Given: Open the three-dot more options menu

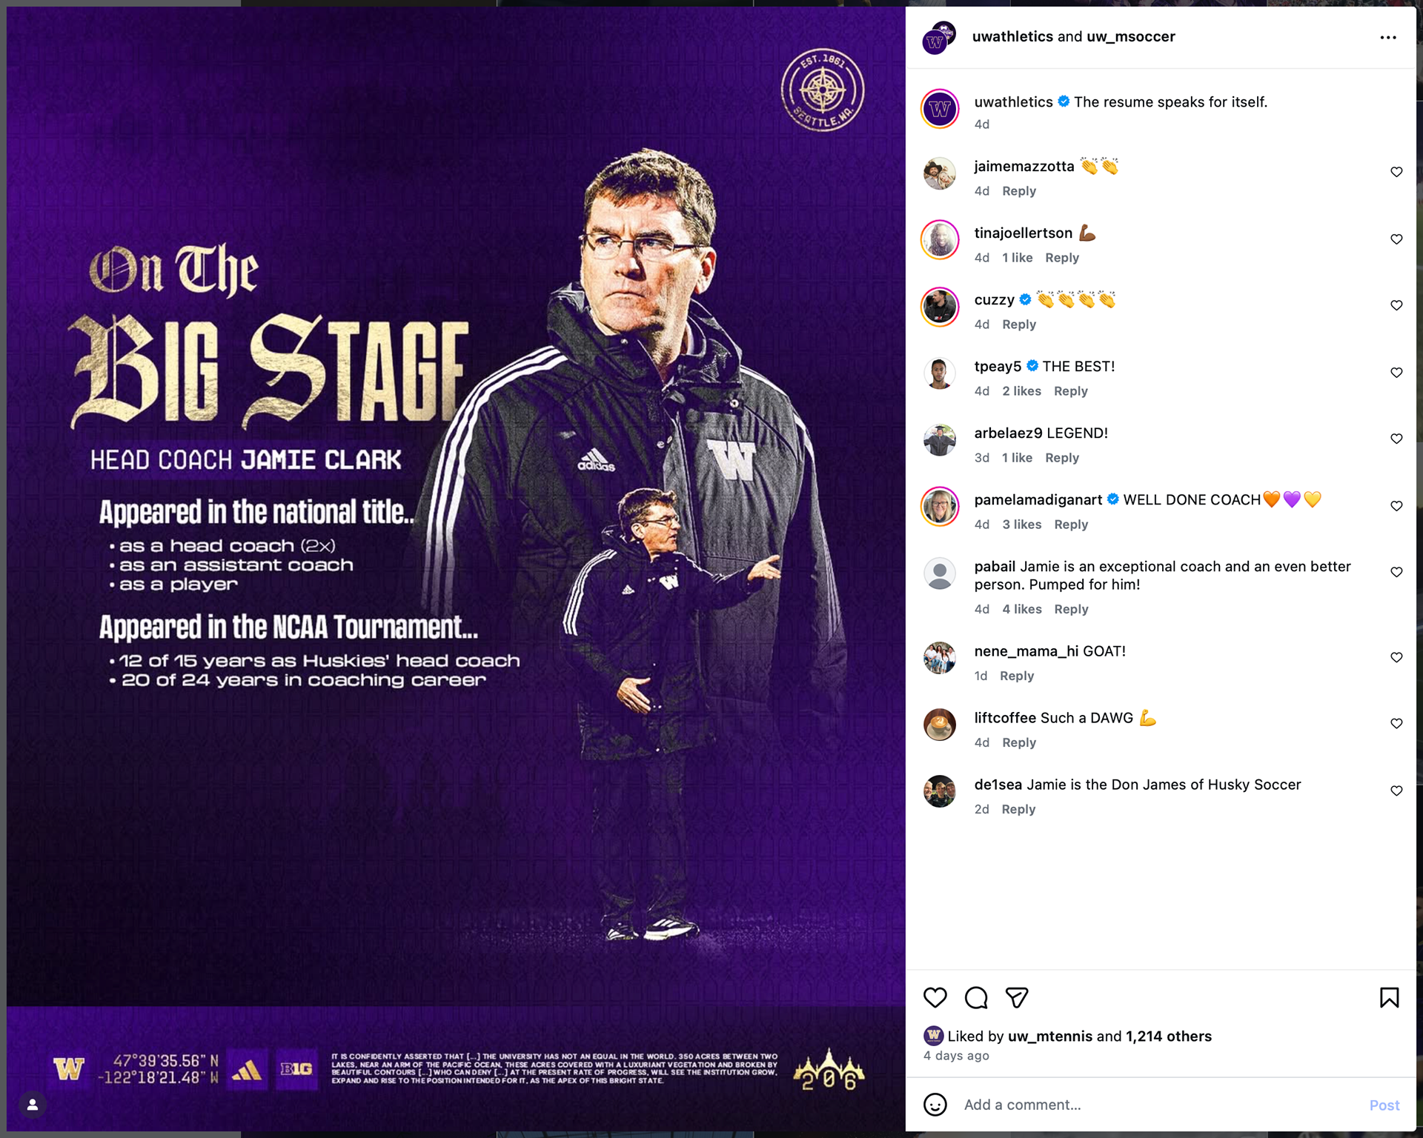Looking at the screenshot, I should pyautogui.click(x=1388, y=37).
